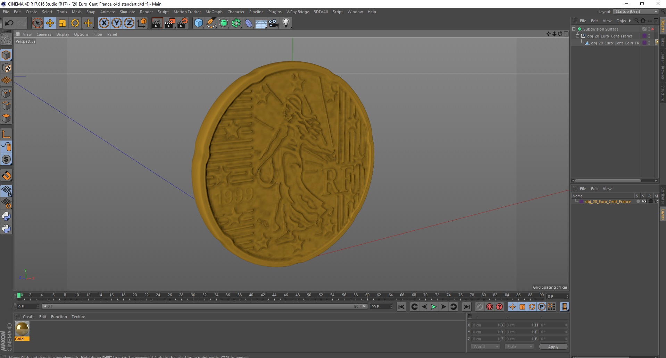Switch to Points mode
Viewport: 666px width, 358px height.
[6, 93]
